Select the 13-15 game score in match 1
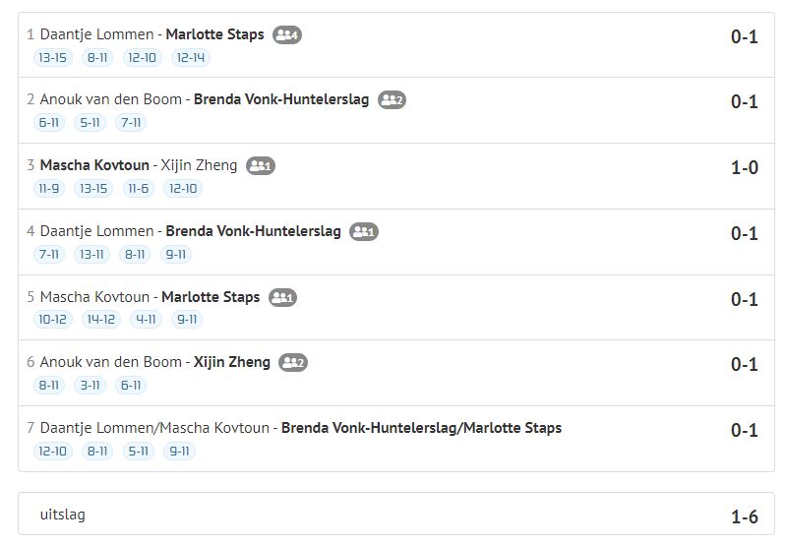Screen dimensions: 786x546 click(53, 58)
